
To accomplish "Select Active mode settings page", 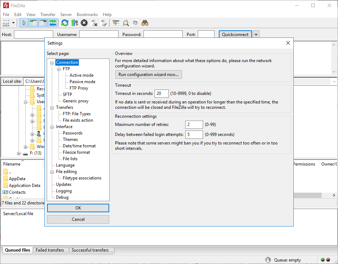I will pyautogui.click(x=81, y=75).
